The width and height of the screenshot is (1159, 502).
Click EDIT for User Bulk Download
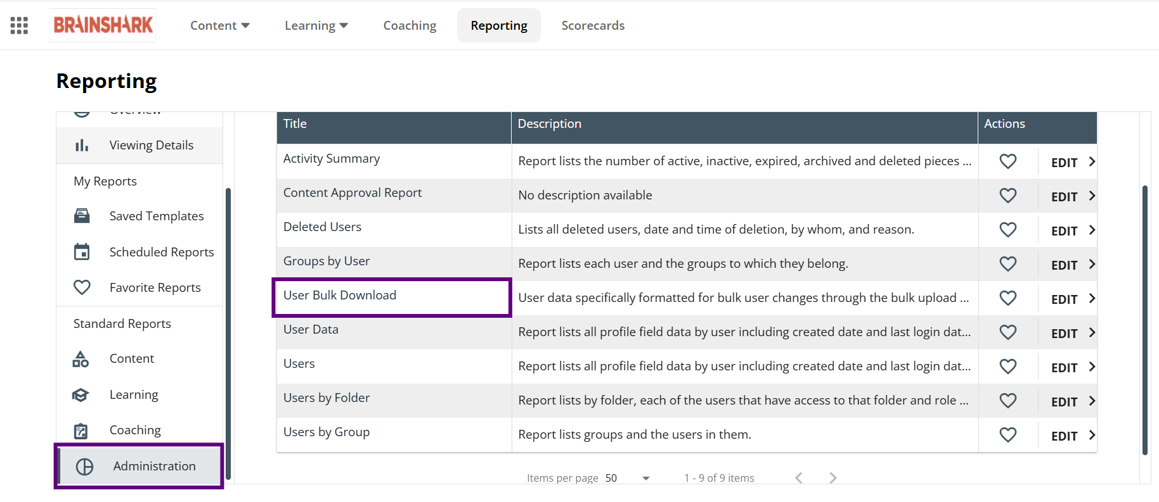pos(1064,299)
